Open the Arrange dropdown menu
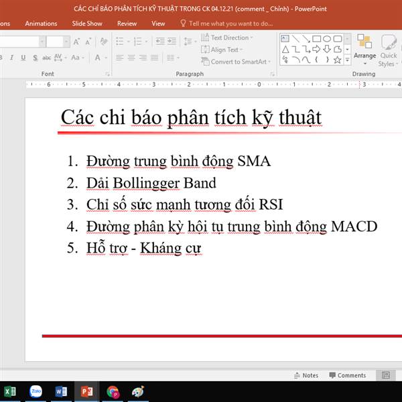The height and width of the screenshot is (402, 402). tap(364, 50)
